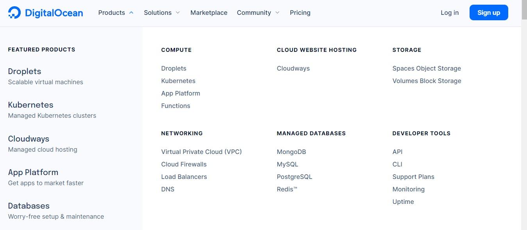Open Support Plans

click(413, 177)
